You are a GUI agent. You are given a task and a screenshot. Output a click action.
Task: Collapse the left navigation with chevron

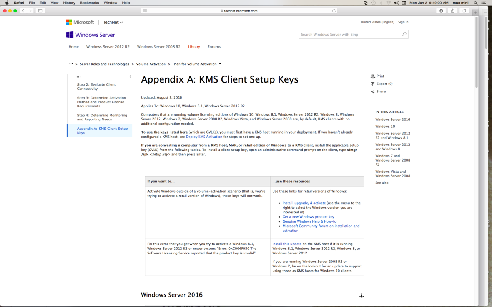click(x=130, y=76)
